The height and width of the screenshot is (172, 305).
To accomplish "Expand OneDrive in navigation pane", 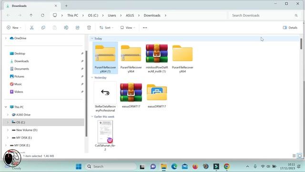I will [x=6, y=38].
